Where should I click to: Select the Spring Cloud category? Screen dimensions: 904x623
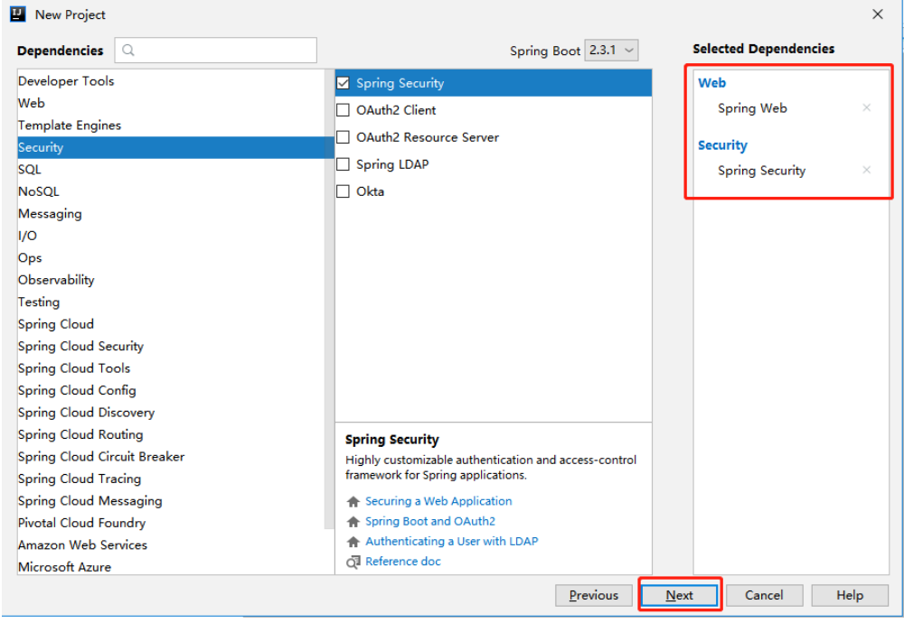click(171, 324)
